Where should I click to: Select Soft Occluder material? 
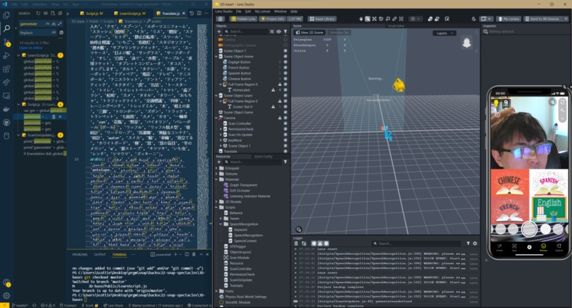click(x=240, y=190)
